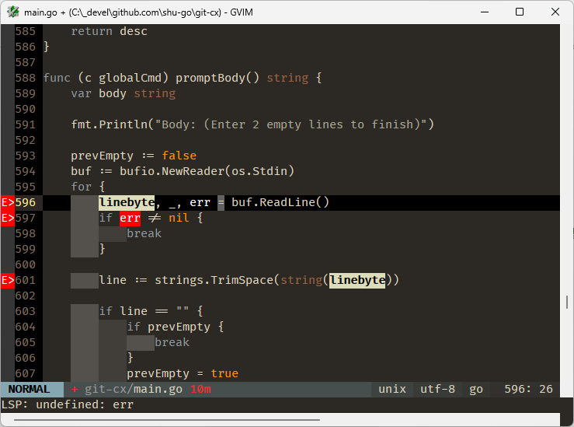Click the window title bar text
This screenshot has width=574, height=427.
(x=138, y=12)
